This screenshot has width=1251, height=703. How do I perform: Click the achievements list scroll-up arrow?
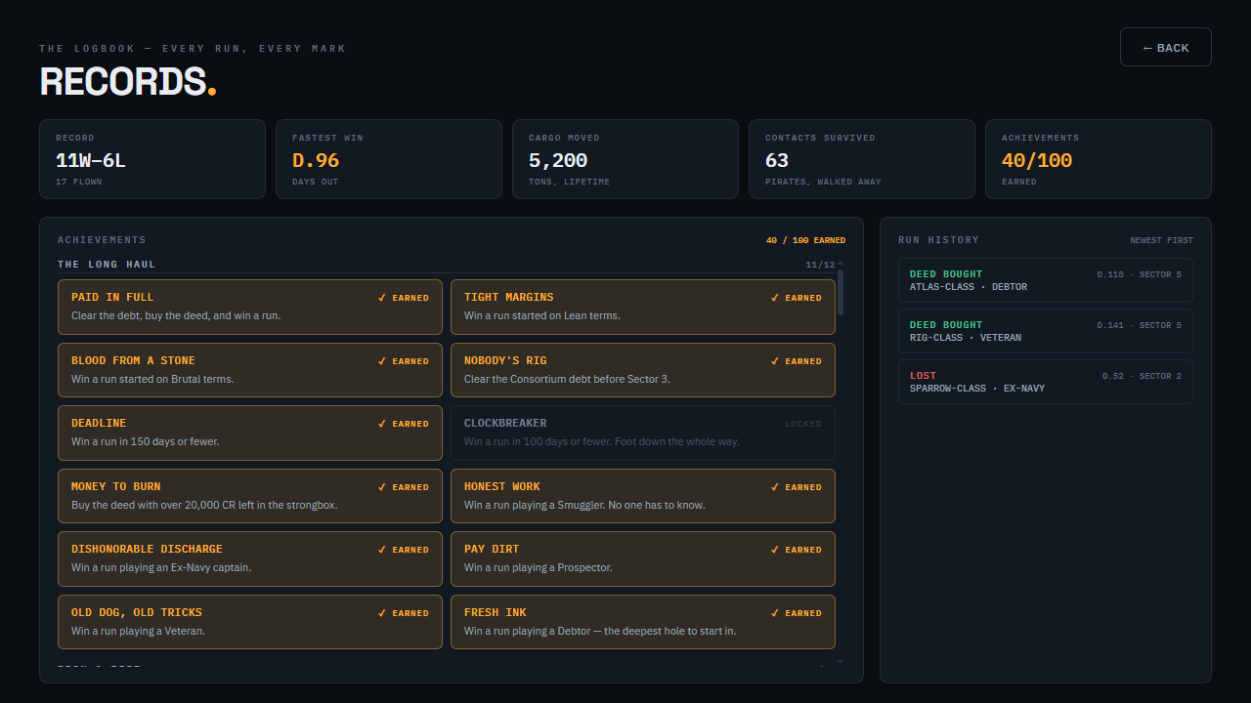(x=841, y=265)
